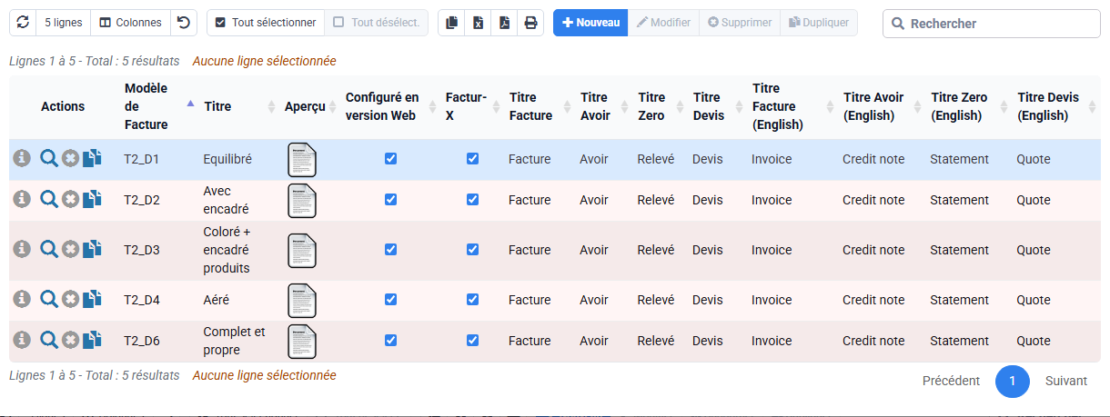Toggle 'Configuré en version Web' for T2_D1
This screenshot has height=417, width=1110.
tap(390, 158)
